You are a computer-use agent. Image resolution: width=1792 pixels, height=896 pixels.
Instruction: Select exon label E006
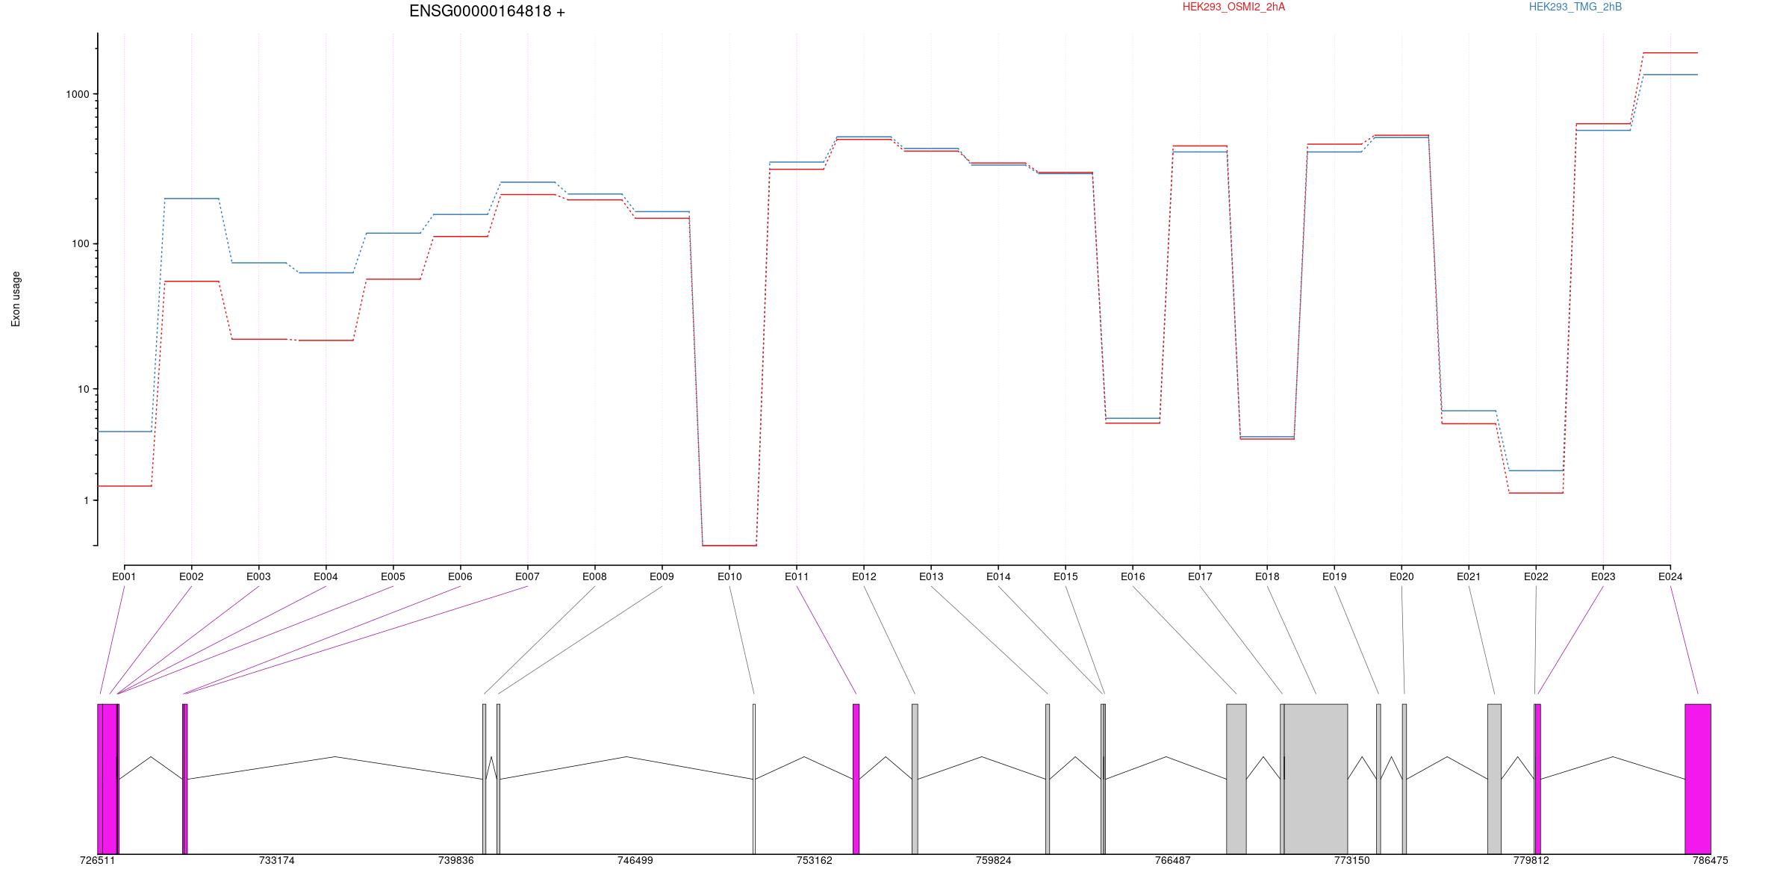coord(460,576)
